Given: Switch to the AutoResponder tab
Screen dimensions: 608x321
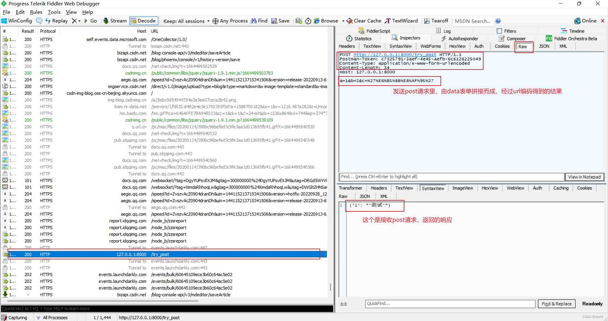Looking at the screenshot, I should click(x=459, y=39).
